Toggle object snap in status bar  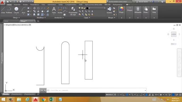pos(141,95)
